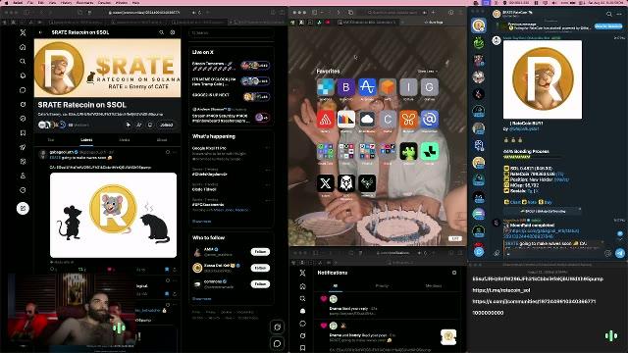The image size is (628, 353).
Task: Select the top chat in Telegram sidebar
Action: pyautogui.click(x=479, y=25)
